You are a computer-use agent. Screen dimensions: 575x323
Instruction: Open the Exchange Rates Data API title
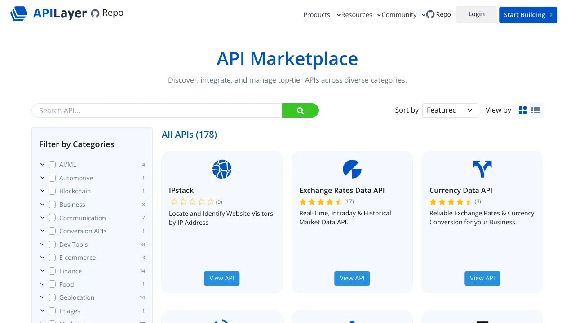coord(342,190)
